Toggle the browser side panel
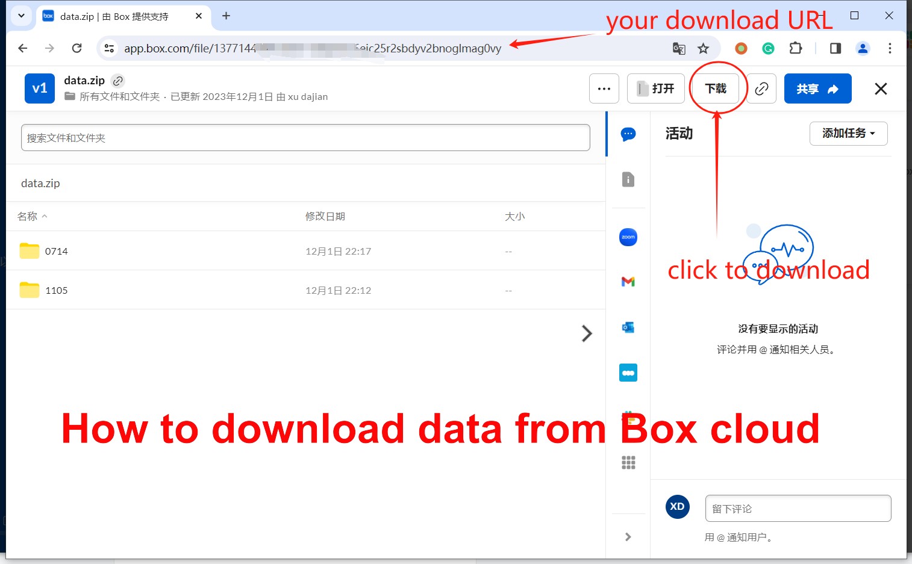912x564 pixels. (835, 49)
